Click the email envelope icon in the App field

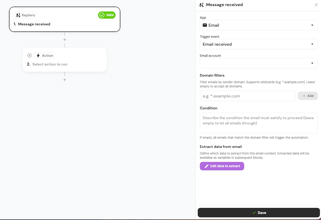(x=205, y=25)
